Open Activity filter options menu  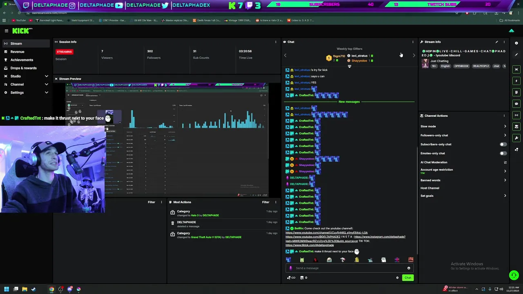[x=161, y=202]
